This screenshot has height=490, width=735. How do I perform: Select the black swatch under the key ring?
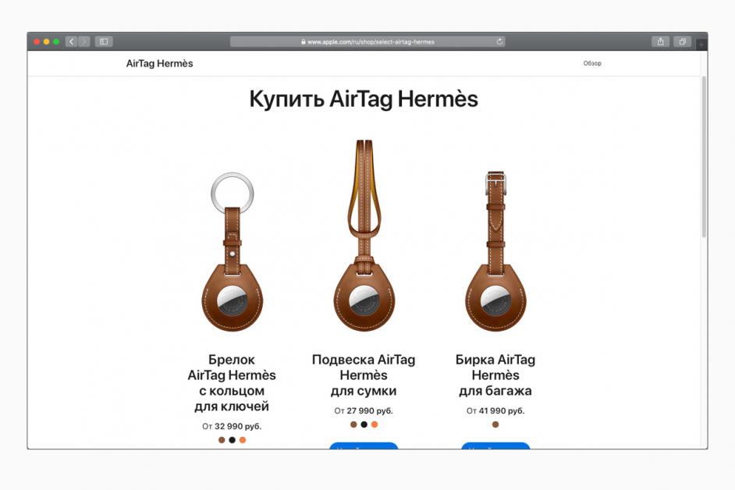(232, 440)
